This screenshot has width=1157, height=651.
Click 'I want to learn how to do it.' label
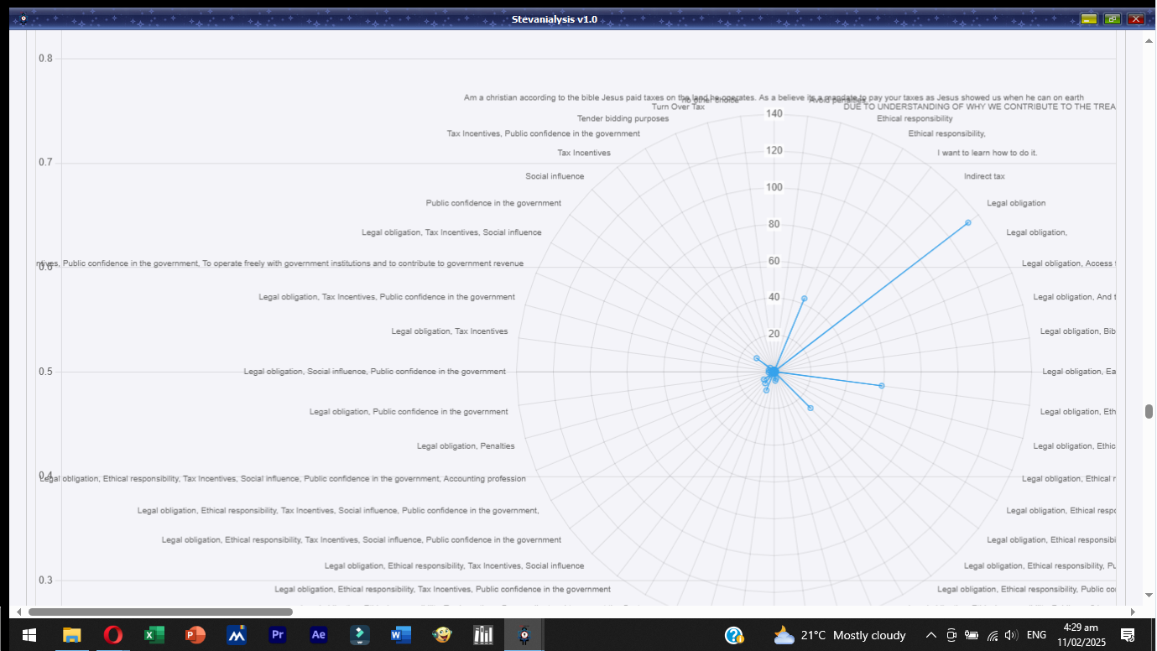tap(988, 153)
